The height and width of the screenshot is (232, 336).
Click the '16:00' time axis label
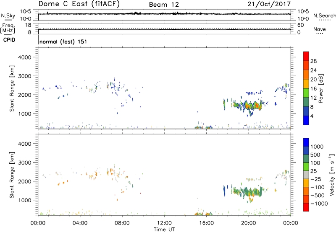coord(206,223)
